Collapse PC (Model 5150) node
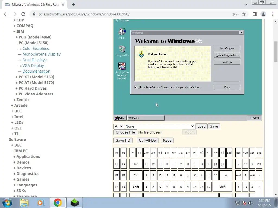The width and height of the screenshot is (278, 208). pos(32,43)
